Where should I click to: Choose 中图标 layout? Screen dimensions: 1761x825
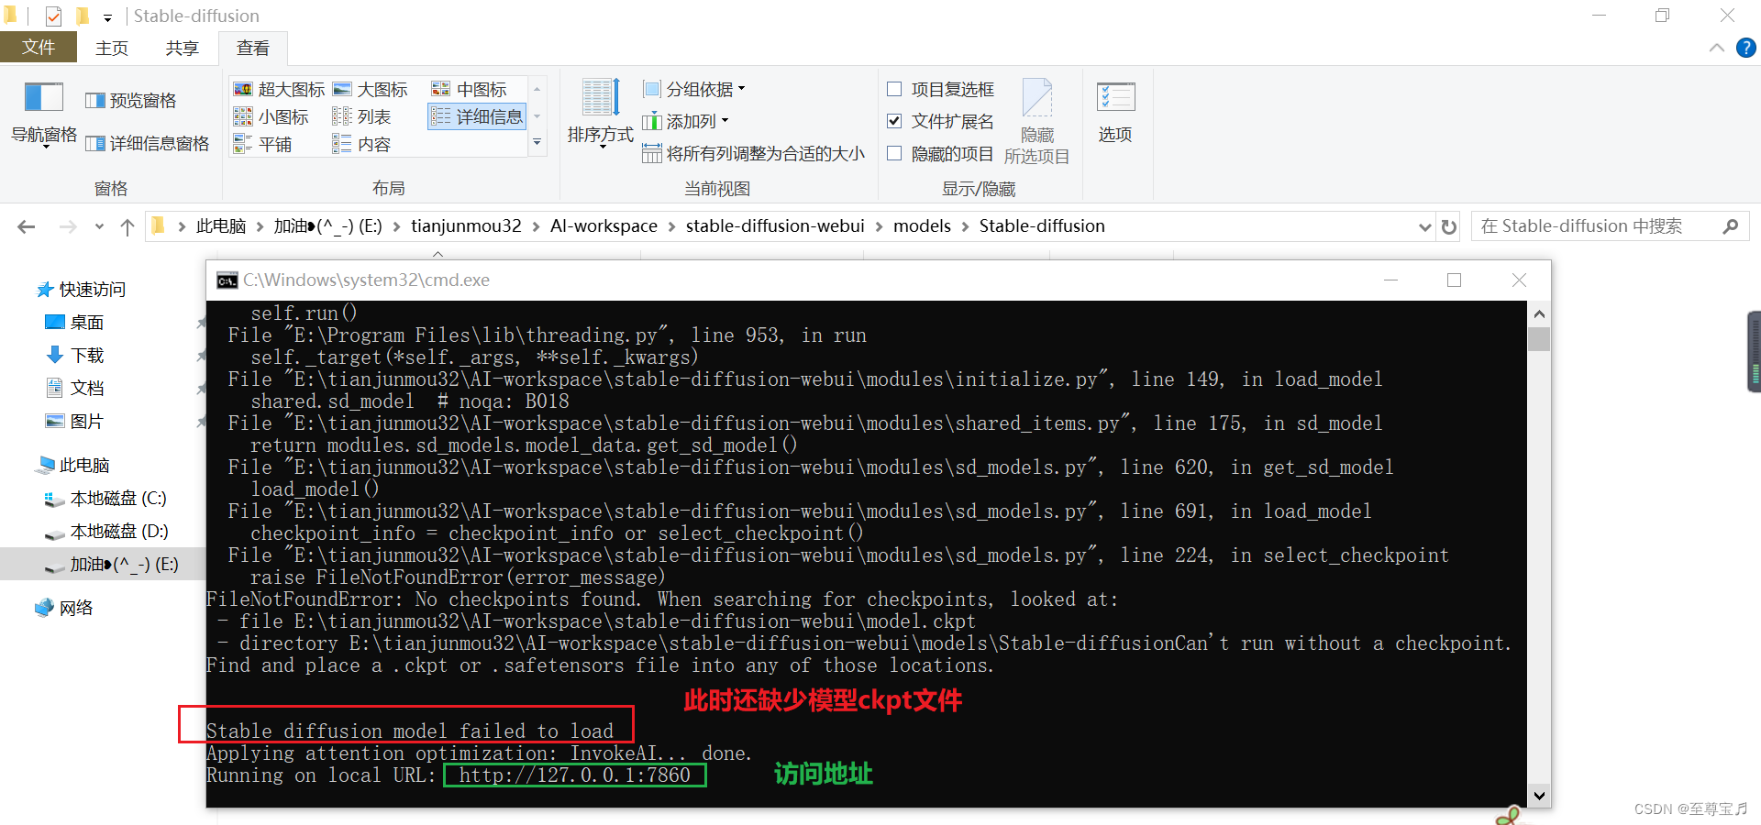click(469, 90)
